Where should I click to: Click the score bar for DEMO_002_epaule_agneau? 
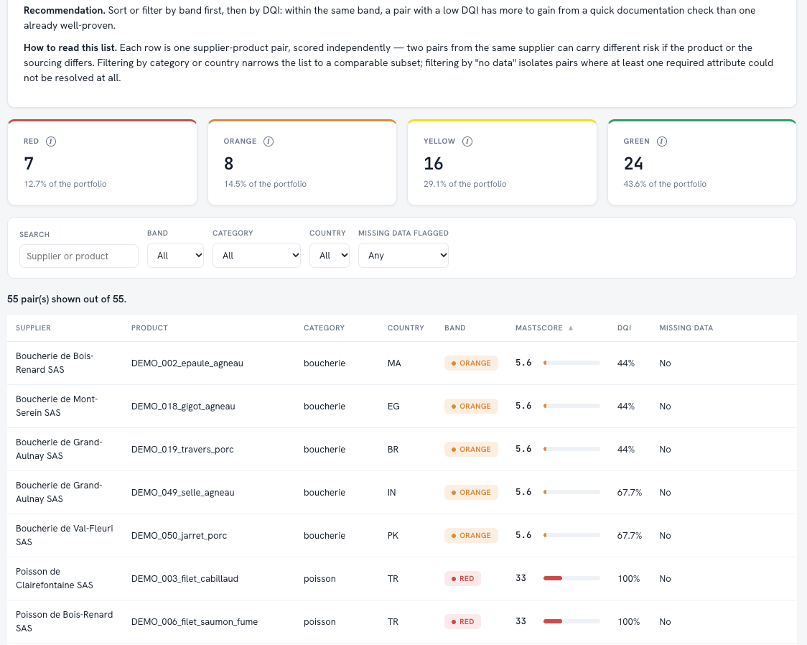click(x=572, y=363)
